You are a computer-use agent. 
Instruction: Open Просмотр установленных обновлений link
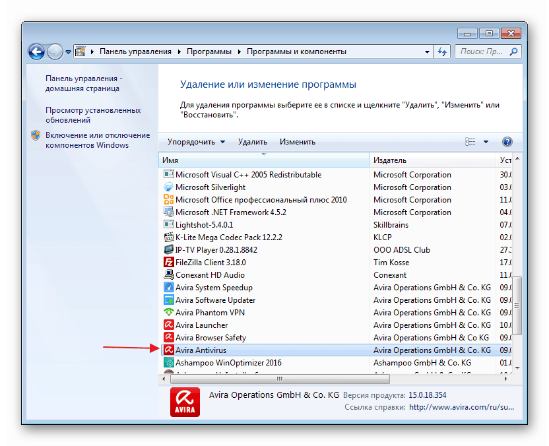pos(93,115)
